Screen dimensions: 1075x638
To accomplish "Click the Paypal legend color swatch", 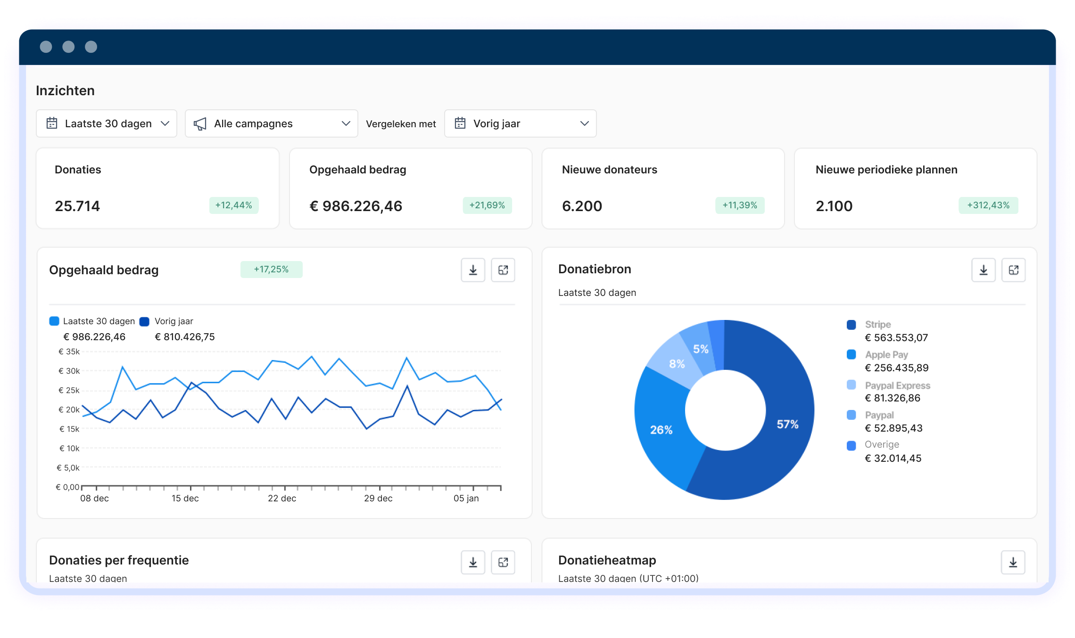I will click(852, 415).
